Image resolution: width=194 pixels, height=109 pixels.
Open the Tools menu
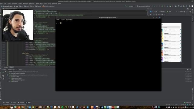coord(45,4)
